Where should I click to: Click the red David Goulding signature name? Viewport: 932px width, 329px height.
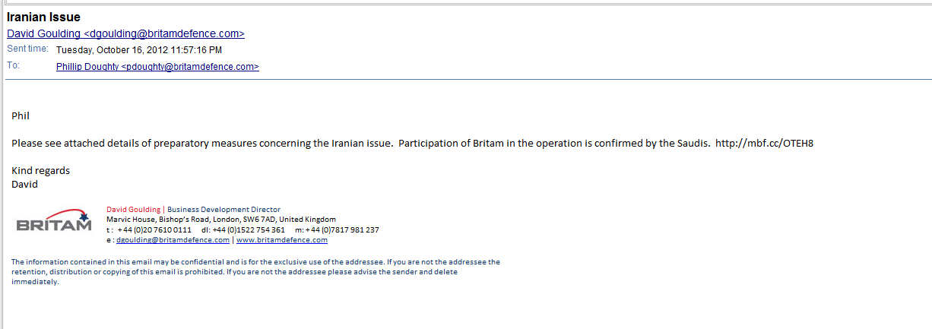(x=134, y=210)
